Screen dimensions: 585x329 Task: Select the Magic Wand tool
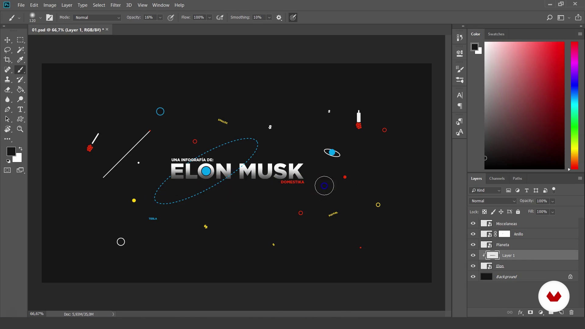(20, 50)
